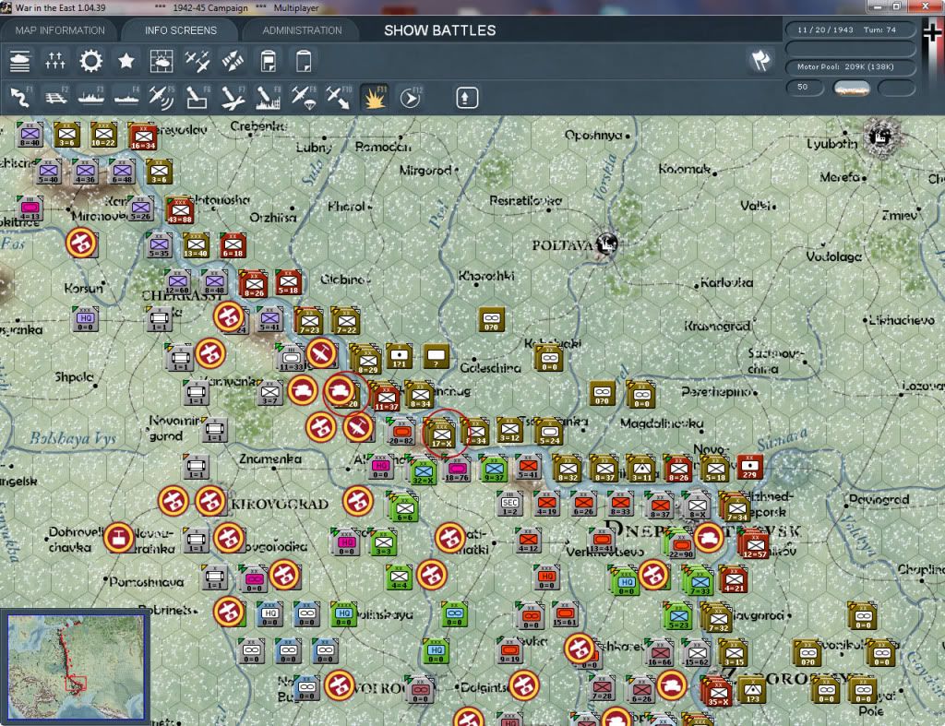Click the Pavlograd town label
The image size is (945, 726).
click(x=879, y=499)
